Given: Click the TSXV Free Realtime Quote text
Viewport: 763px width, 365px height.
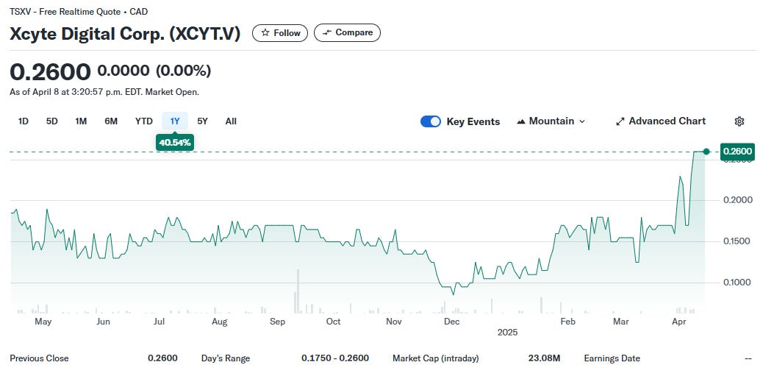Looking at the screenshot, I should [79, 11].
